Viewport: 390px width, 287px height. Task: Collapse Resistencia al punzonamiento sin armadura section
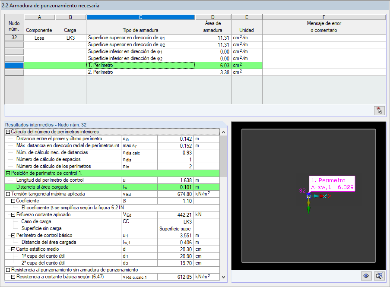pos(8,270)
